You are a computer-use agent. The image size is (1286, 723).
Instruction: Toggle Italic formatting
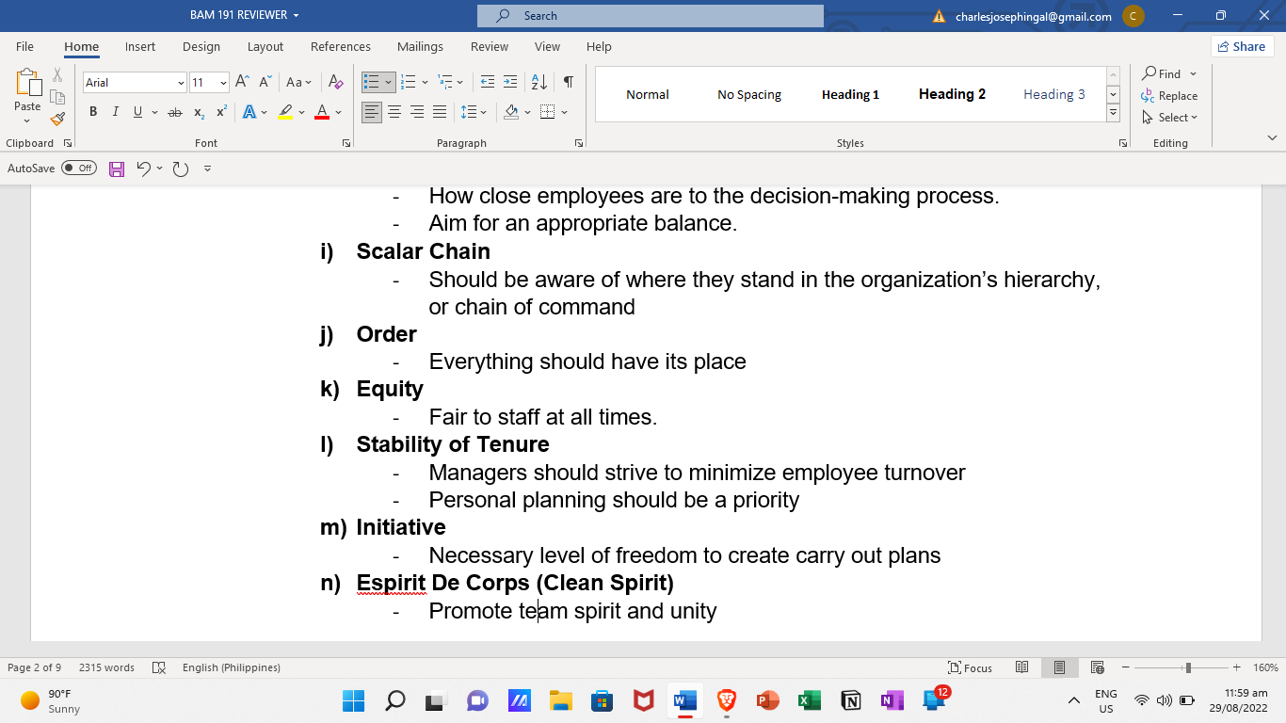click(x=115, y=112)
